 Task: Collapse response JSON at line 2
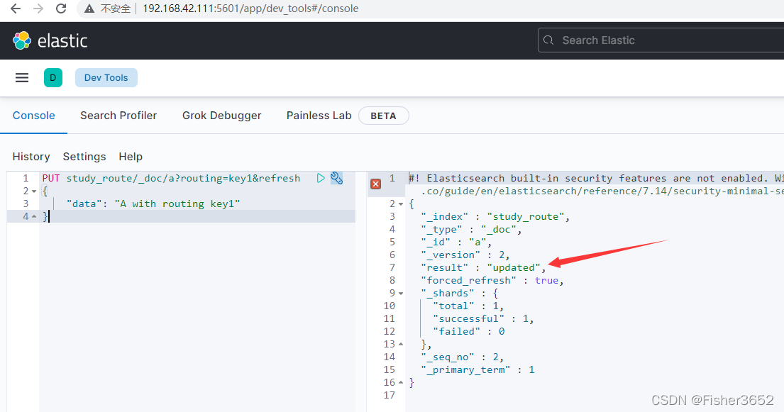[400, 204]
